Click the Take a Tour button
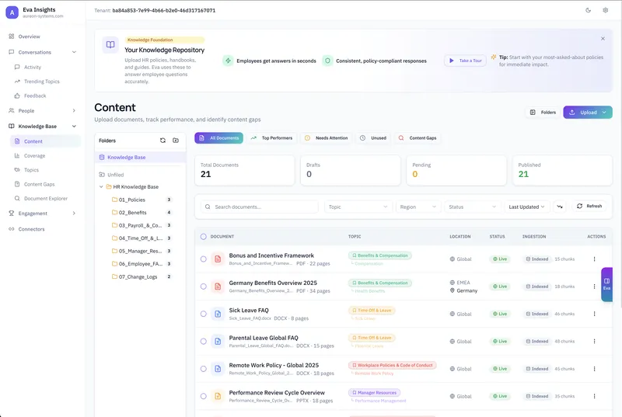Screen dimensions: 622x417 coord(465,61)
